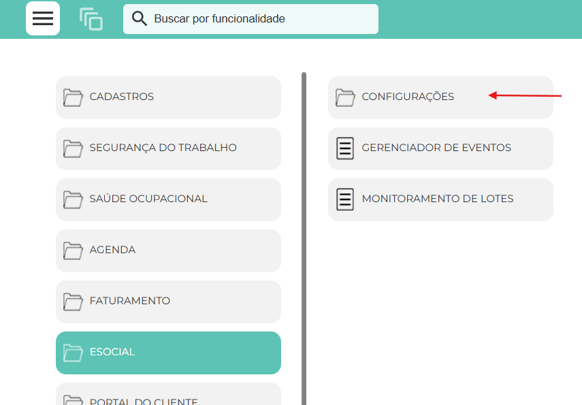Select the highlighted ESOCIAL item

(168, 353)
